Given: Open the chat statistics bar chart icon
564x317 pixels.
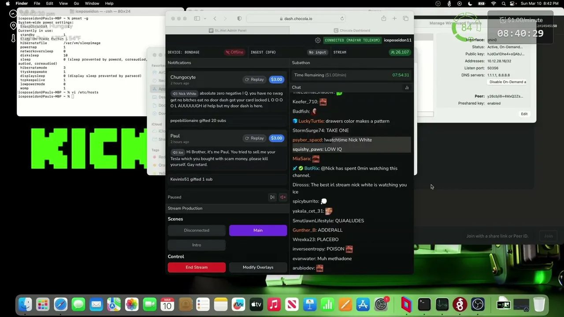Looking at the screenshot, I should [x=407, y=88].
